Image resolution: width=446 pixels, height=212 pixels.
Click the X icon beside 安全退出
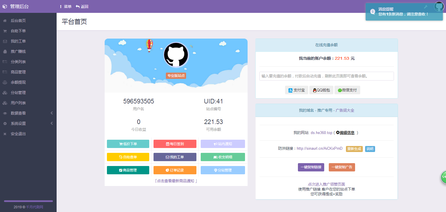5,134
